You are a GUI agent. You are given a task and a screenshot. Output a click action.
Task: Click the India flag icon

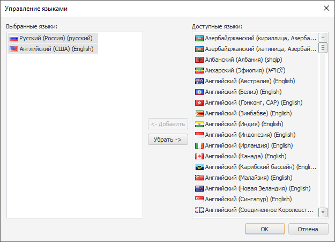199,124
